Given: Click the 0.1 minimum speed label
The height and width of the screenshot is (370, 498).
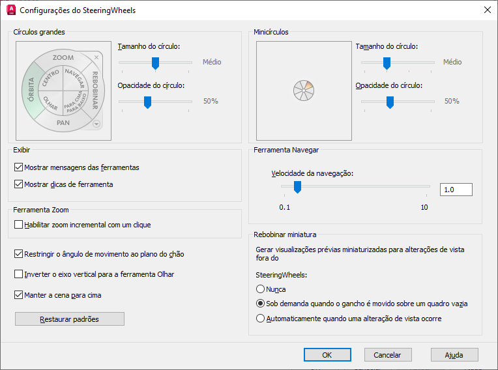Looking at the screenshot, I should click(285, 207).
